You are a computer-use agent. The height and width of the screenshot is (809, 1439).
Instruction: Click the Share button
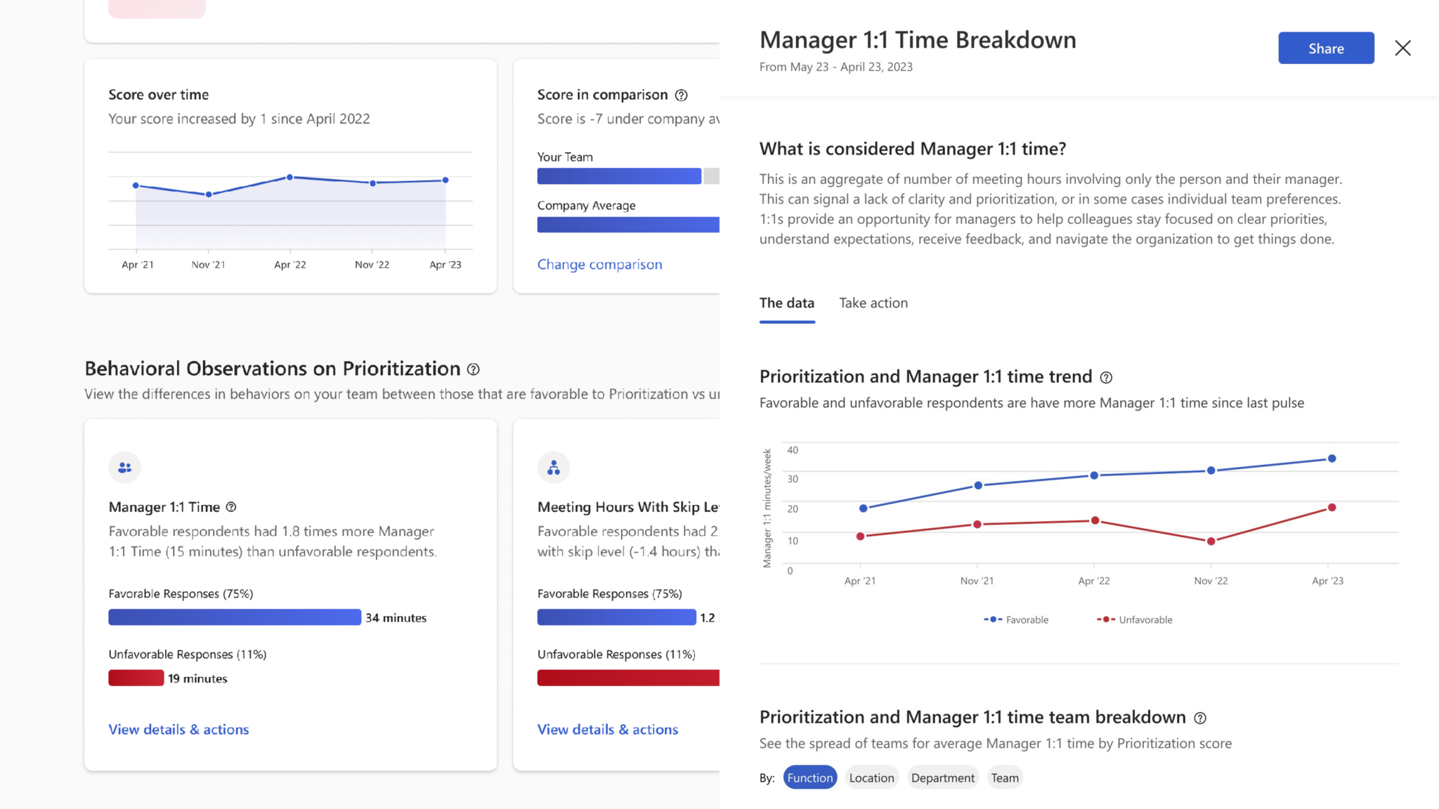click(x=1325, y=48)
